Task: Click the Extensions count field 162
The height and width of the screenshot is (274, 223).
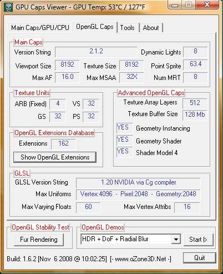Action: click(x=63, y=144)
